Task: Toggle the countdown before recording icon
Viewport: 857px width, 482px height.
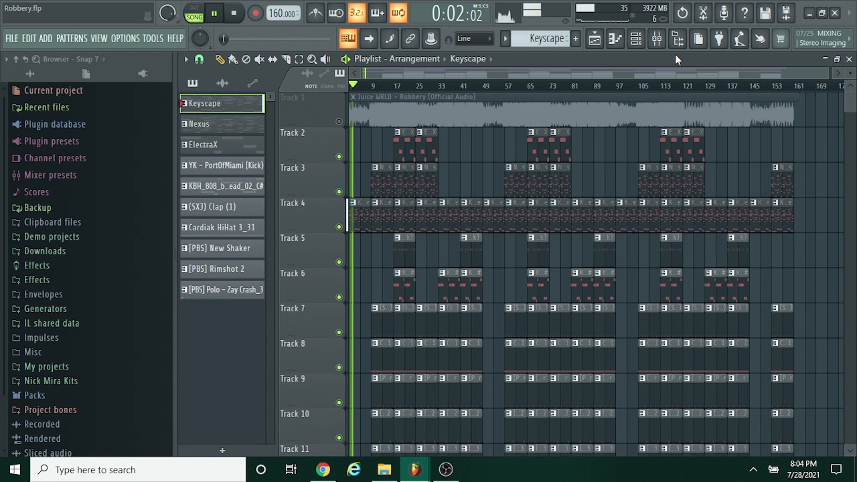Action: click(357, 13)
